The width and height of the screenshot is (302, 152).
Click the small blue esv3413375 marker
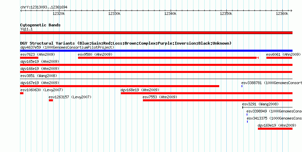pos(247,122)
